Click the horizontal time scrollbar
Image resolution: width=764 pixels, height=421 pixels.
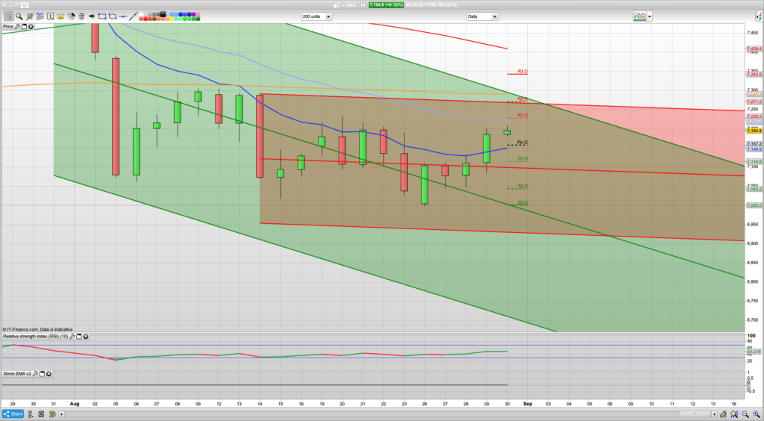pyautogui.click(x=373, y=414)
